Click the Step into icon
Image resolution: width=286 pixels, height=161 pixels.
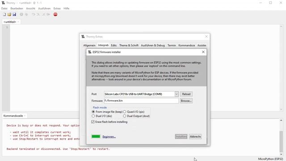(38, 14)
